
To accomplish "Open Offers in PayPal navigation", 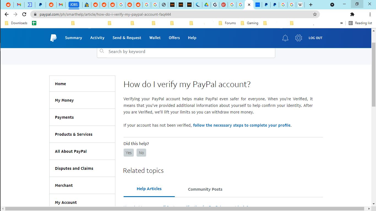I will coord(174,38).
